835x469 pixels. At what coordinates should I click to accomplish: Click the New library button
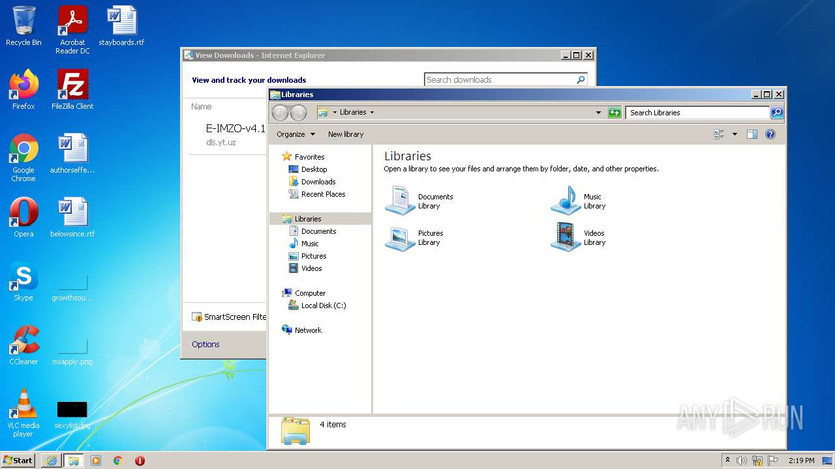tap(346, 134)
